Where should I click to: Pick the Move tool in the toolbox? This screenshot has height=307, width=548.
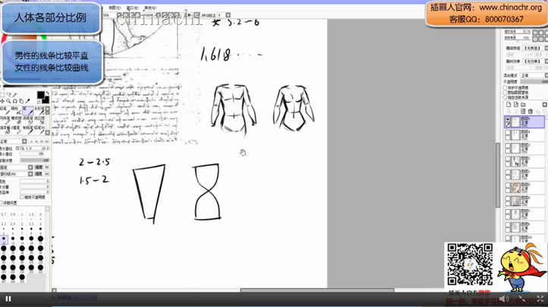pyautogui.click(x=3, y=101)
